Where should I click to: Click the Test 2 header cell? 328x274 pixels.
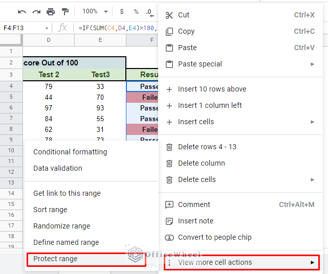click(x=49, y=75)
